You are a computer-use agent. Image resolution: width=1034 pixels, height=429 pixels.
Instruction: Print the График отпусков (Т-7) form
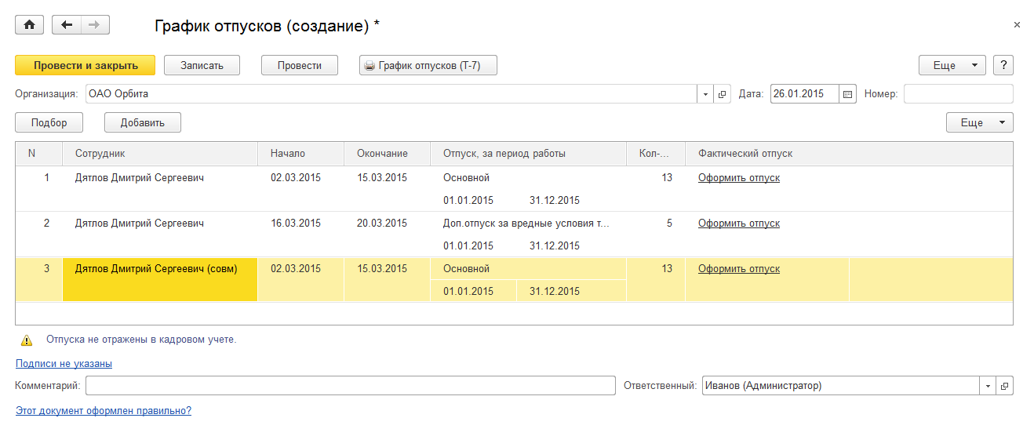point(428,65)
